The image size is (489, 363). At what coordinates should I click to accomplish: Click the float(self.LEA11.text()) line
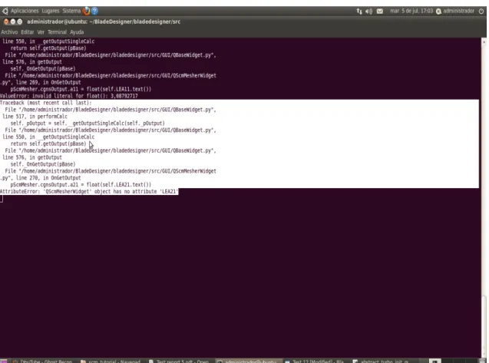coord(81,89)
